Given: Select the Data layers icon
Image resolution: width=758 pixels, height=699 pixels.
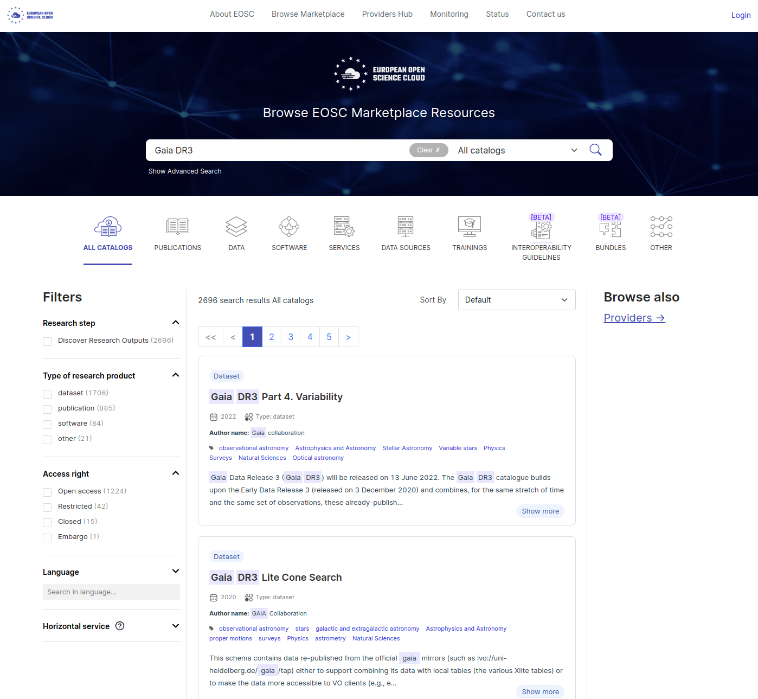Looking at the screenshot, I should [x=236, y=227].
